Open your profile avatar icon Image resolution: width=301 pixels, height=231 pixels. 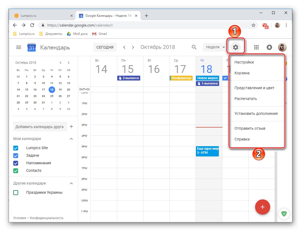click(x=282, y=47)
